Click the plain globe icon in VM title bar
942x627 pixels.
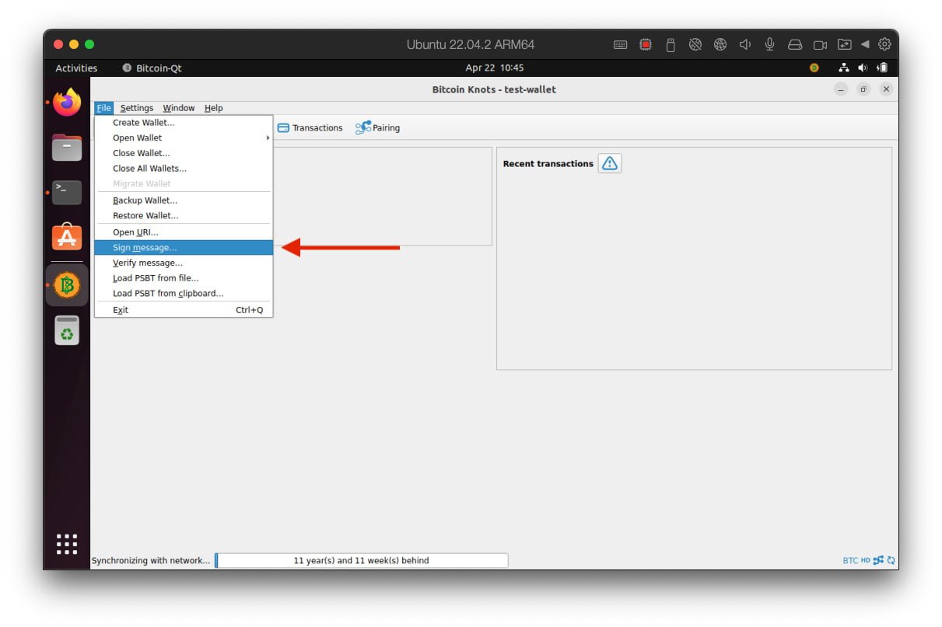[x=720, y=44]
